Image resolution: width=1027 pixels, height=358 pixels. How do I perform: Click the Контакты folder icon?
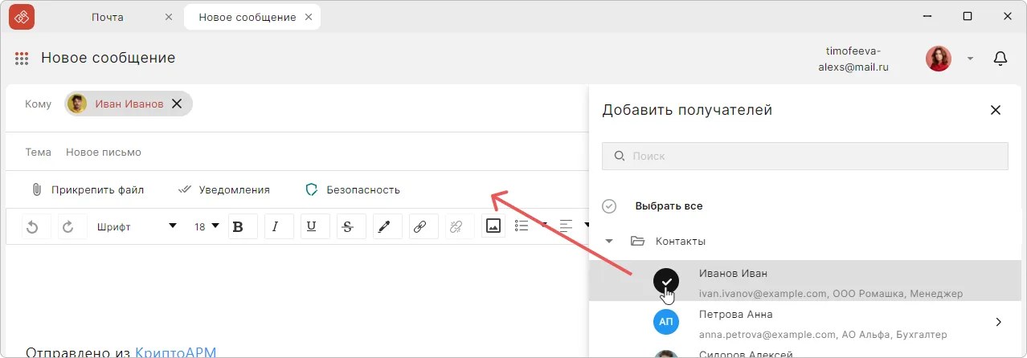tap(638, 241)
